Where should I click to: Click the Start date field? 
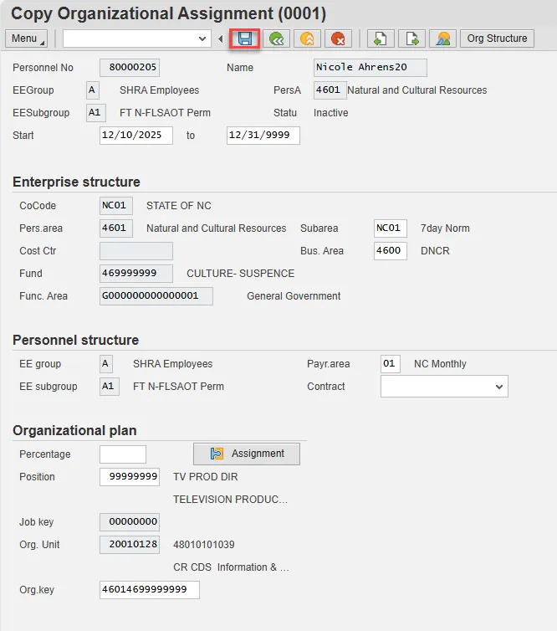coord(135,136)
